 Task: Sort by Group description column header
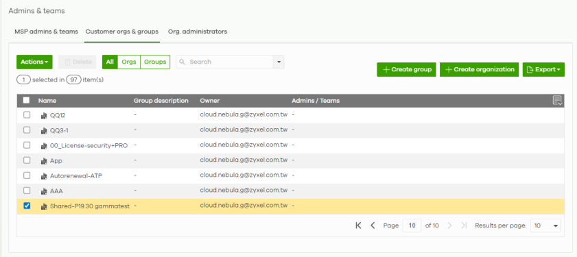pos(161,100)
